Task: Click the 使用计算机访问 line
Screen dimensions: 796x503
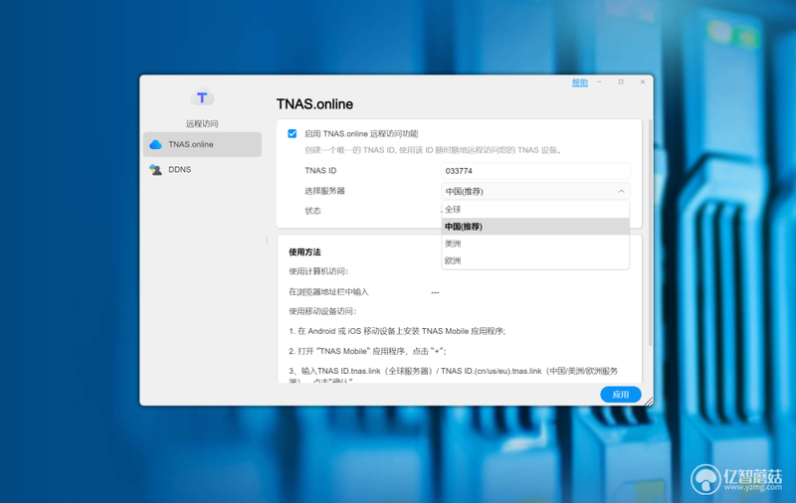Action: pos(318,271)
